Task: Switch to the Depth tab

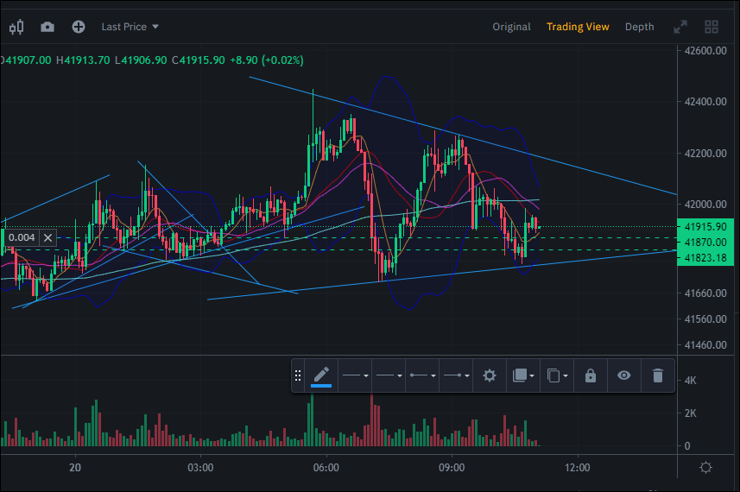Action: [640, 27]
